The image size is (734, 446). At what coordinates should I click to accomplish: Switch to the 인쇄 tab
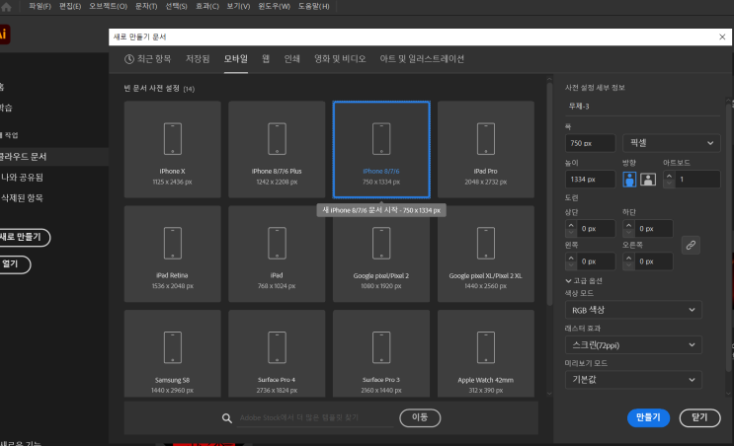(x=292, y=59)
